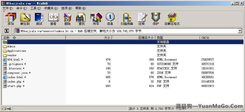The width and height of the screenshot is (245, 112).
Task: Click the GITIGNORE 文件 type cell
Action: pyautogui.click(x=168, y=64)
